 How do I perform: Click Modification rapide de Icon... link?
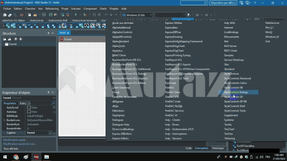[19, 144]
